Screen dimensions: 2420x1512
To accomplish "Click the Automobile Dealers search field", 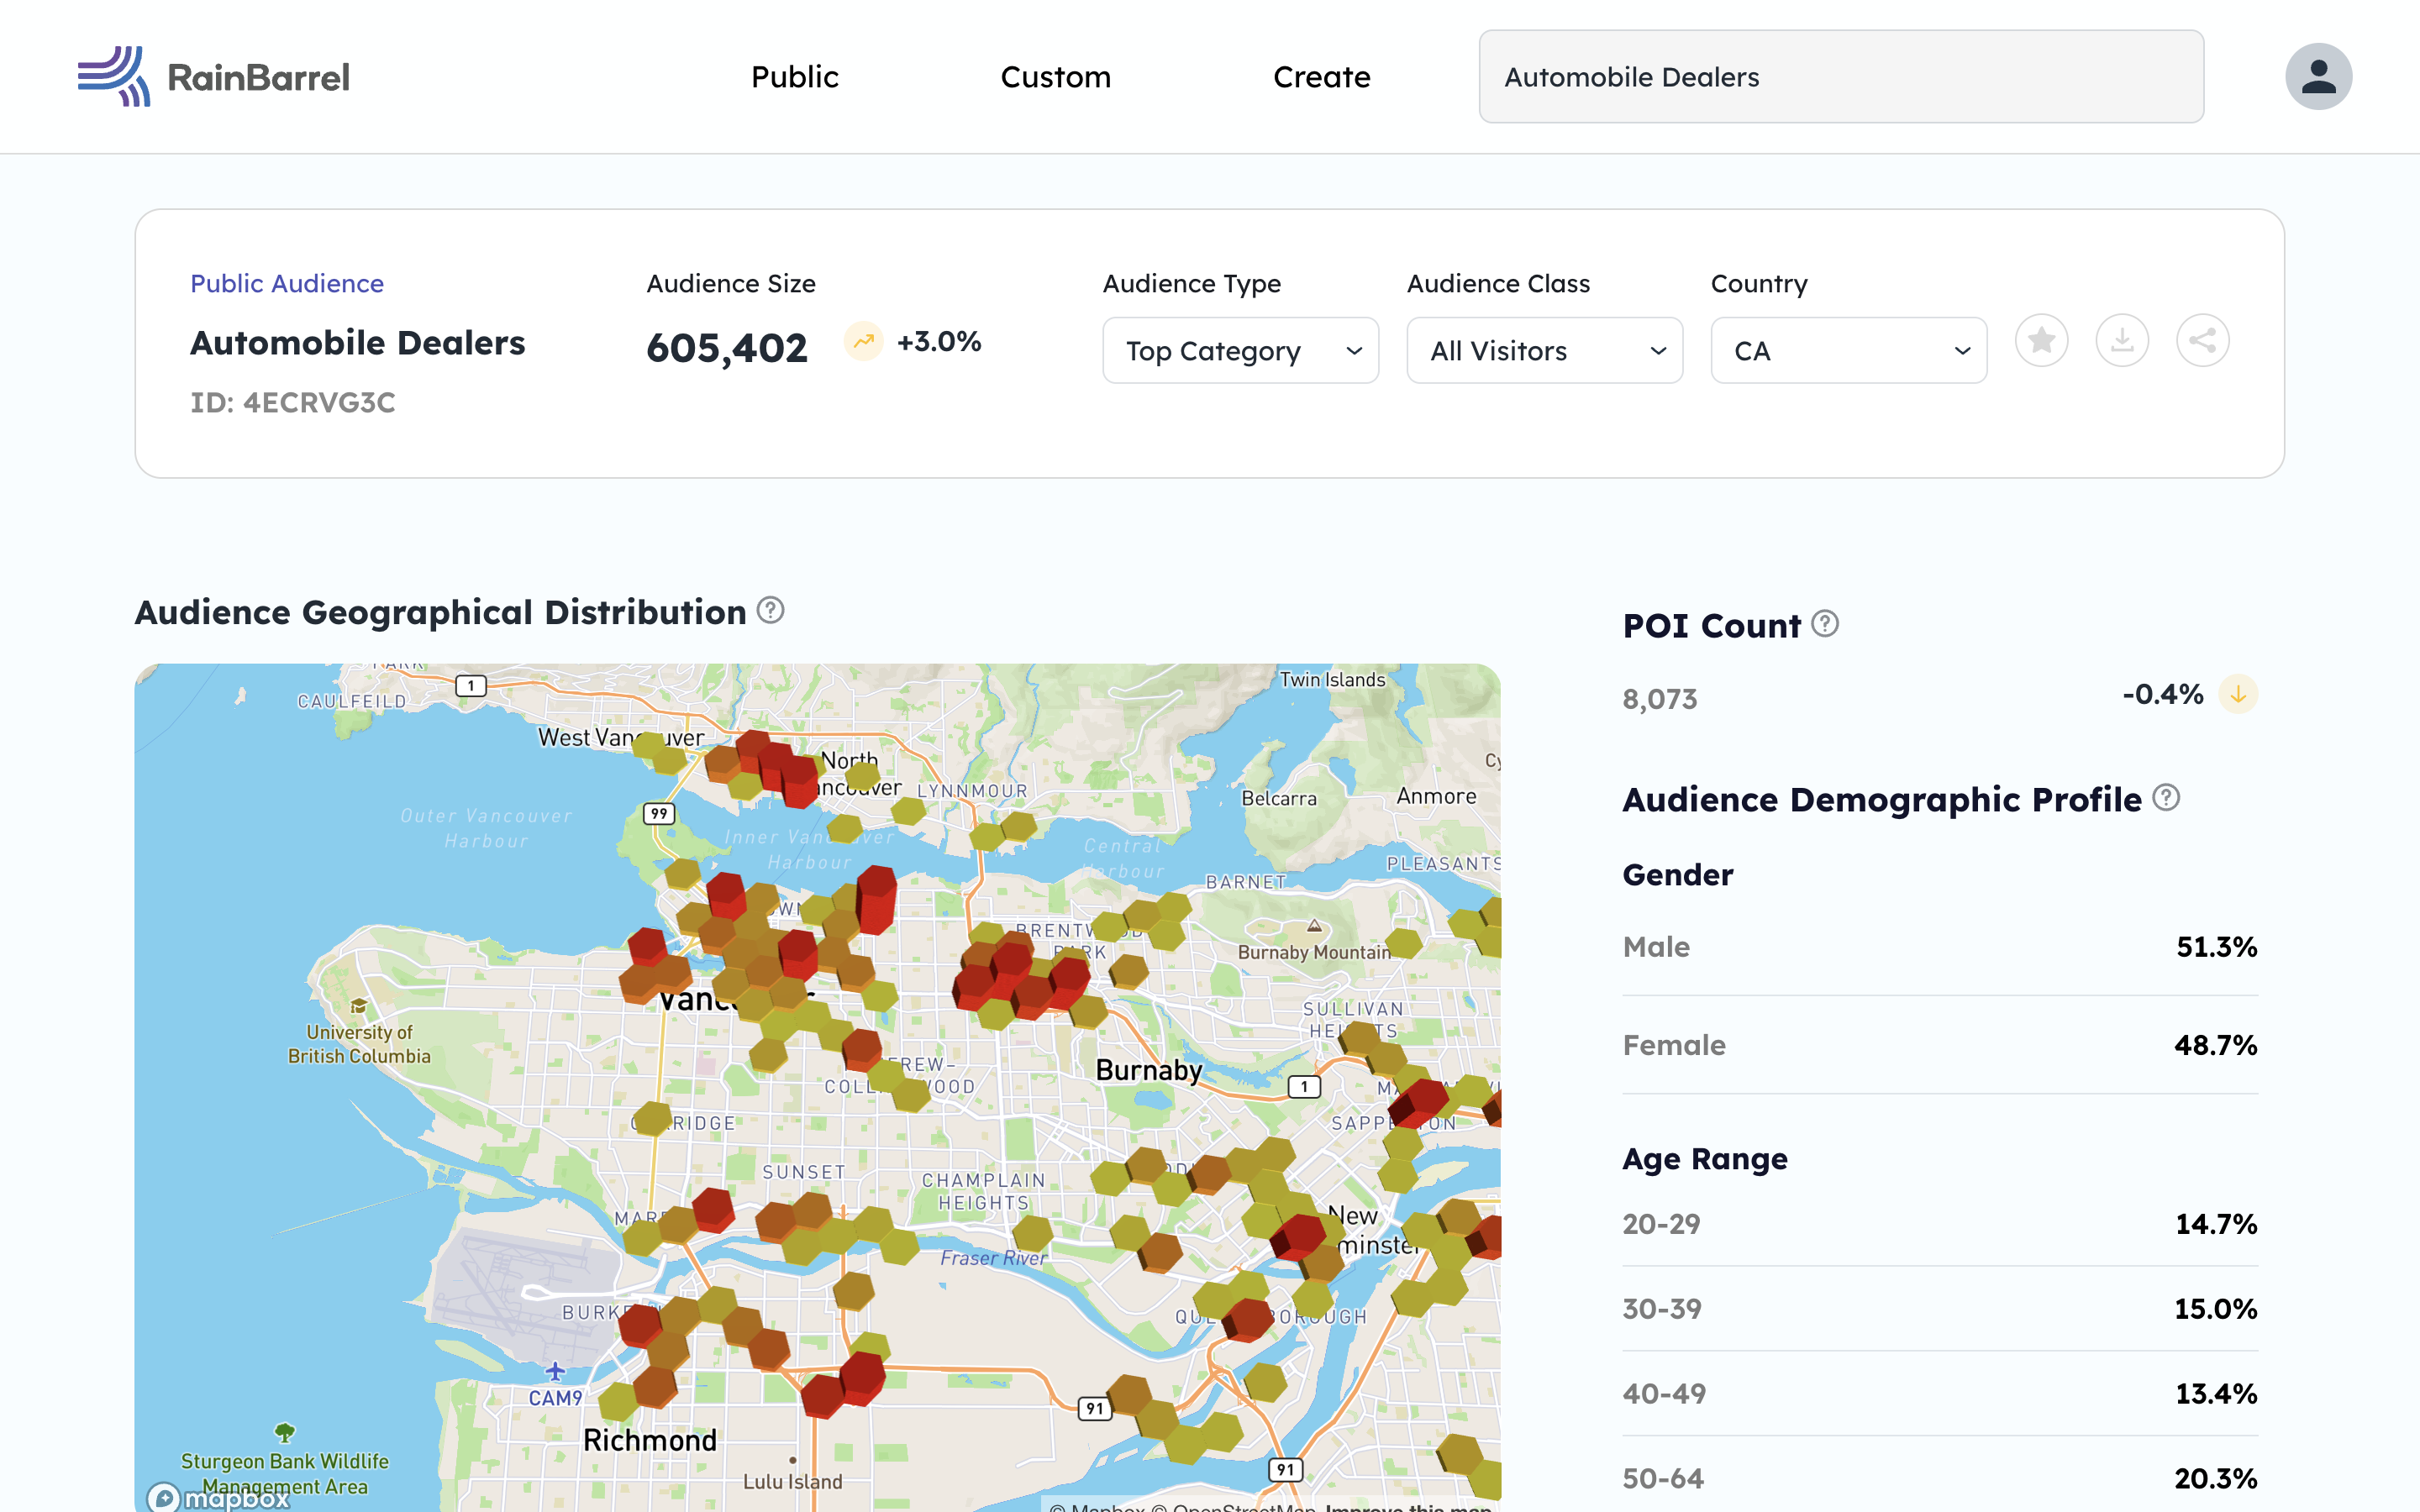I will pyautogui.click(x=1840, y=77).
